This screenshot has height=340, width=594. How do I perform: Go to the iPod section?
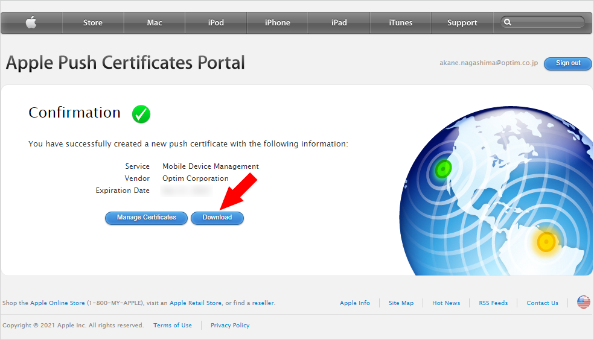tap(216, 23)
